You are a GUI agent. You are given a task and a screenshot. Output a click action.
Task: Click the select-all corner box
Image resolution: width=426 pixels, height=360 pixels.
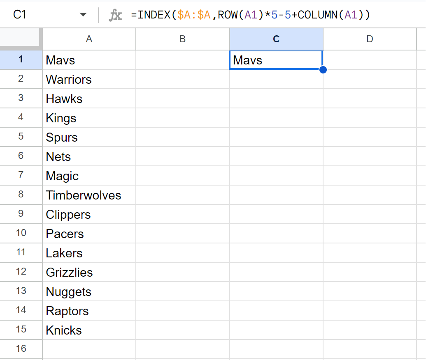coord(20,37)
